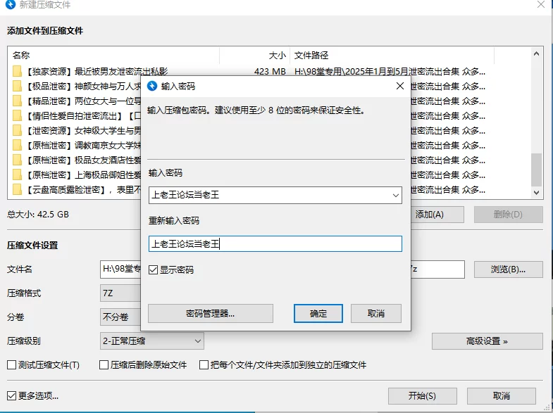The width and height of the screenshot is (553, 413).
Task: Expand 高级设置 options
Action: pyautogui.click(x=487, y=341)
